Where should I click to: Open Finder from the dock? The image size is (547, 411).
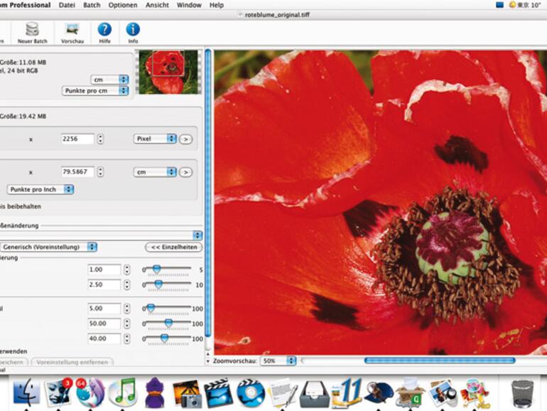click(x=26, y=392)
